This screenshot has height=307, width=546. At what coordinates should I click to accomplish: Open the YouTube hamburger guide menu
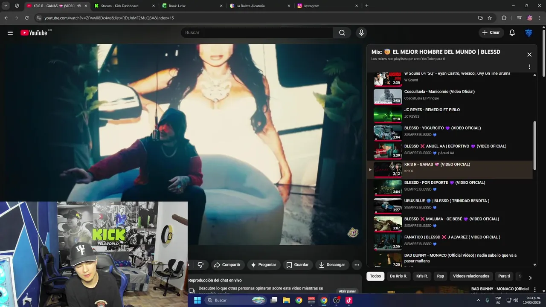10,33
